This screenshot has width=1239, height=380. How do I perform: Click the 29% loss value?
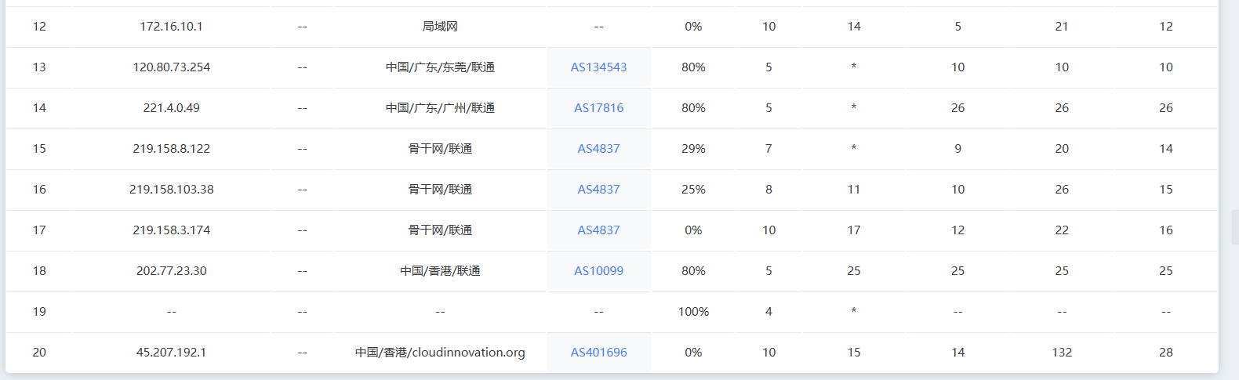click(693, 149)
